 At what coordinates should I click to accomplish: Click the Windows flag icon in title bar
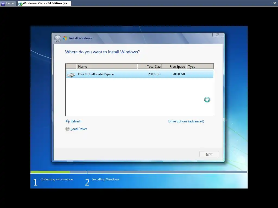[65, 38]
